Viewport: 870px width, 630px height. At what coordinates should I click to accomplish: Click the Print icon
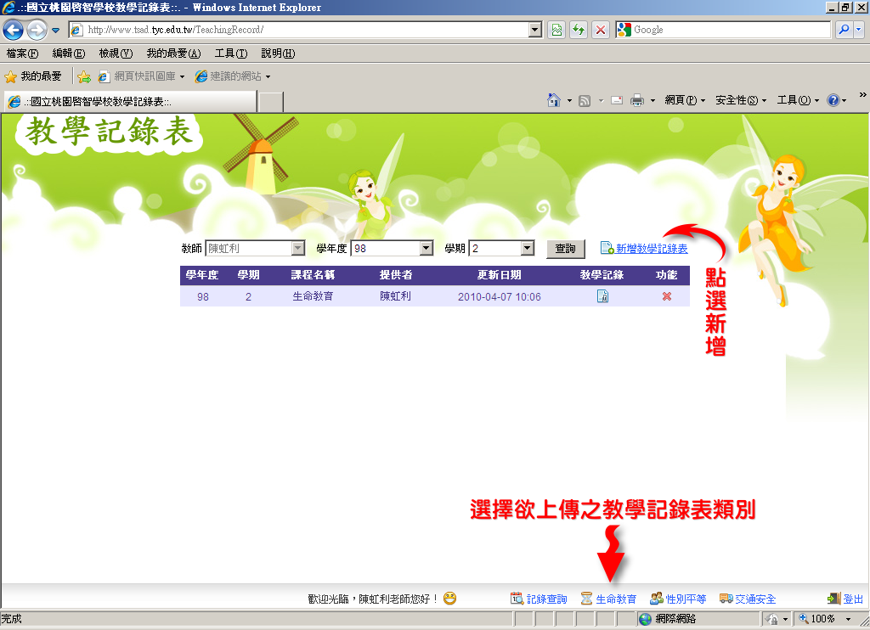[x=637, y=100]
